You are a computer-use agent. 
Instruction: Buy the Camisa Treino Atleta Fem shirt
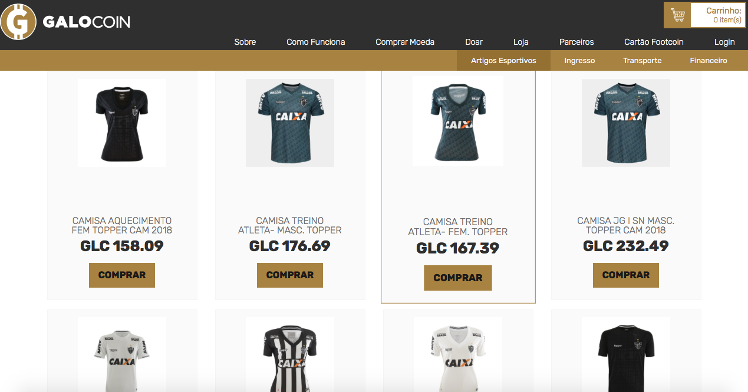tap(458, 278)
